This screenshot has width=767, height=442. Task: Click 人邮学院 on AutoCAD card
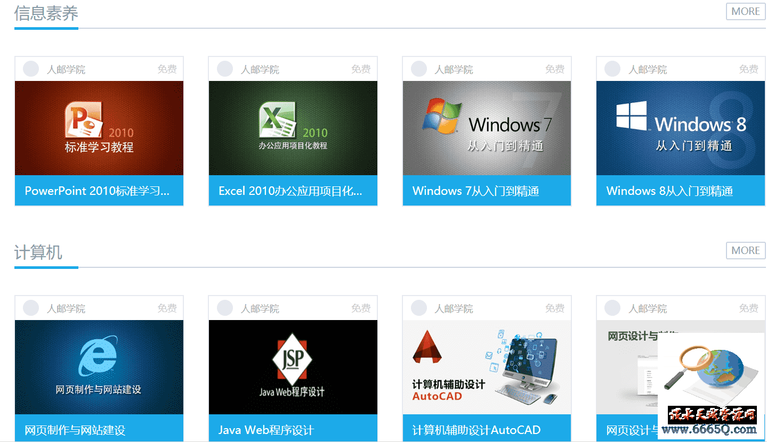[x=454, y=308]
